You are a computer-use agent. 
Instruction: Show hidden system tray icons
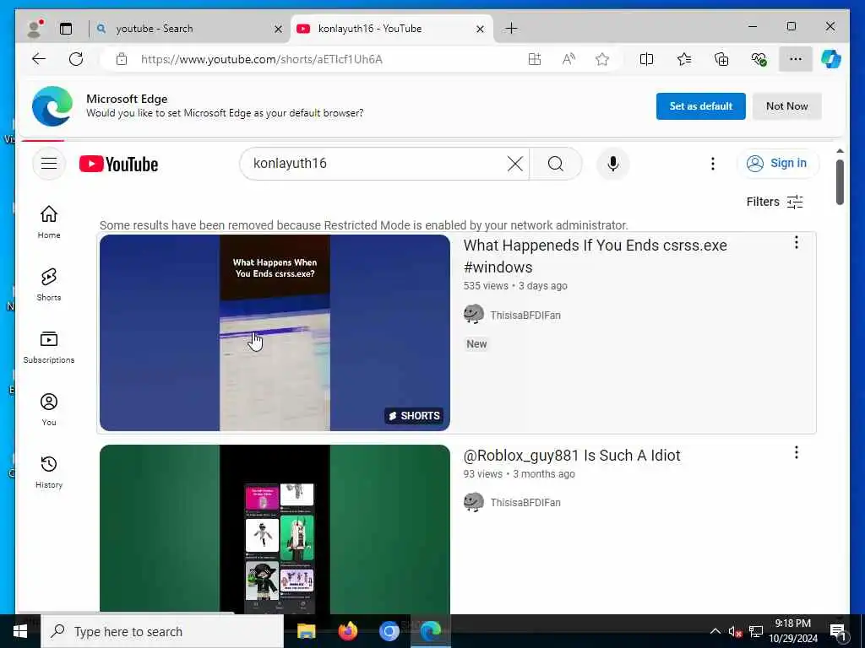[x=715, y=631]
